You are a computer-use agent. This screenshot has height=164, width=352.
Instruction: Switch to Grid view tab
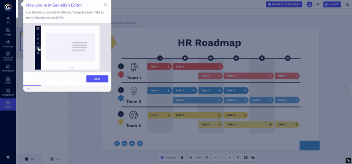tap(55, 159)
